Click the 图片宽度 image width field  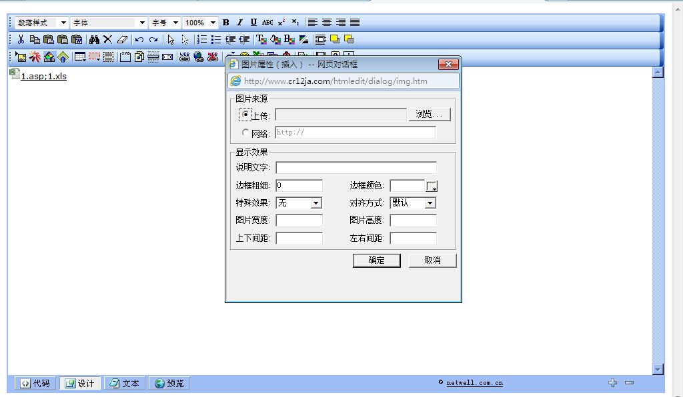pos(299,220)
